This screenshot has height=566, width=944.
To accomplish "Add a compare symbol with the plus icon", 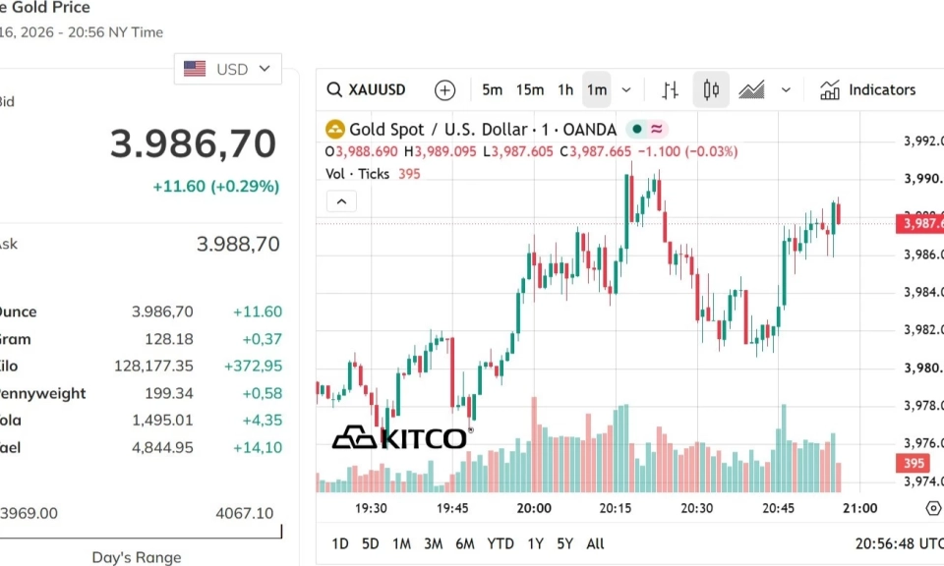I will (x=444, y=90).
